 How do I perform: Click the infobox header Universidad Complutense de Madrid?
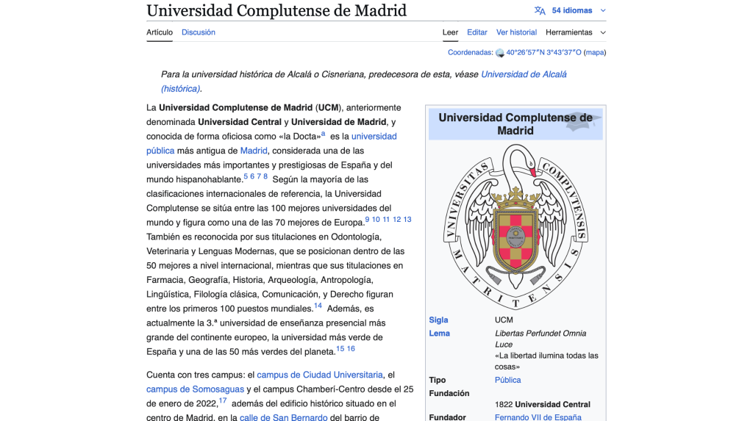tap(515, 124)
